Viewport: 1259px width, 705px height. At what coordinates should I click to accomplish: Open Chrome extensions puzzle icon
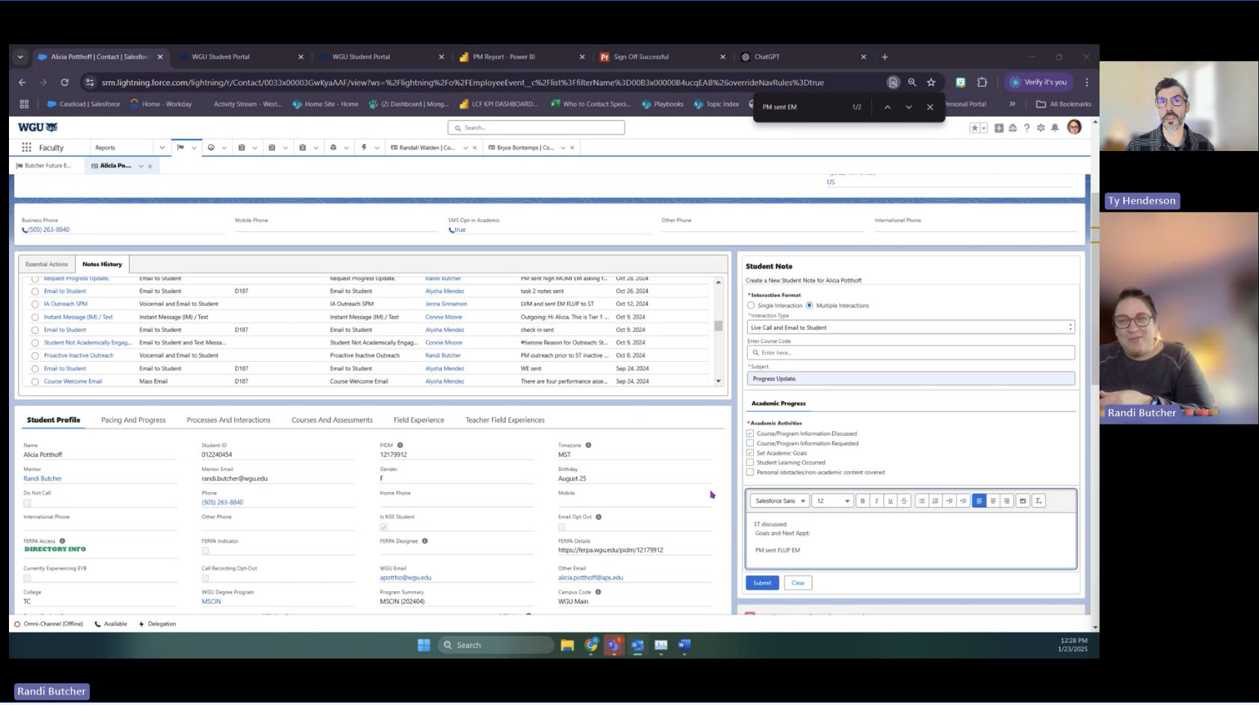pyautogui.click(x=982, y=82)
